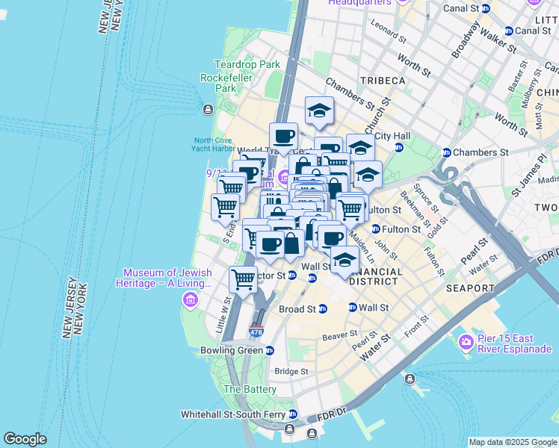Click the shopping bag marker above Wall St label

(291, 244)
